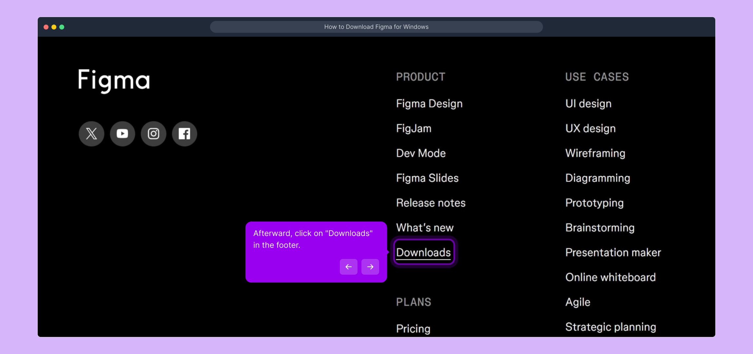Open the Instagram social icon
753x354 pixels.
pyautogui.click(x=153, y=134)
